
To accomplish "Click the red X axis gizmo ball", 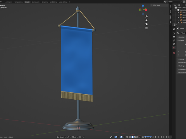I will tap(146, 10).
